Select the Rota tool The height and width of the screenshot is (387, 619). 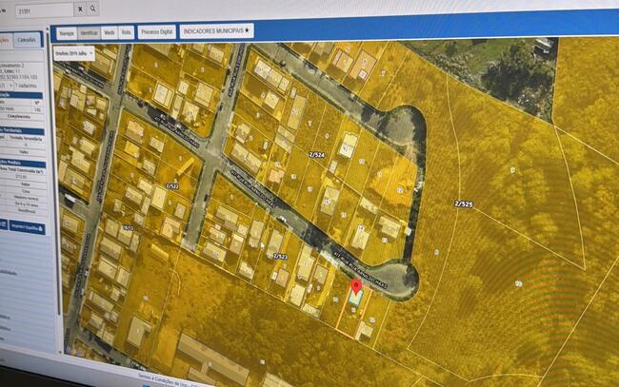point(127,32)
